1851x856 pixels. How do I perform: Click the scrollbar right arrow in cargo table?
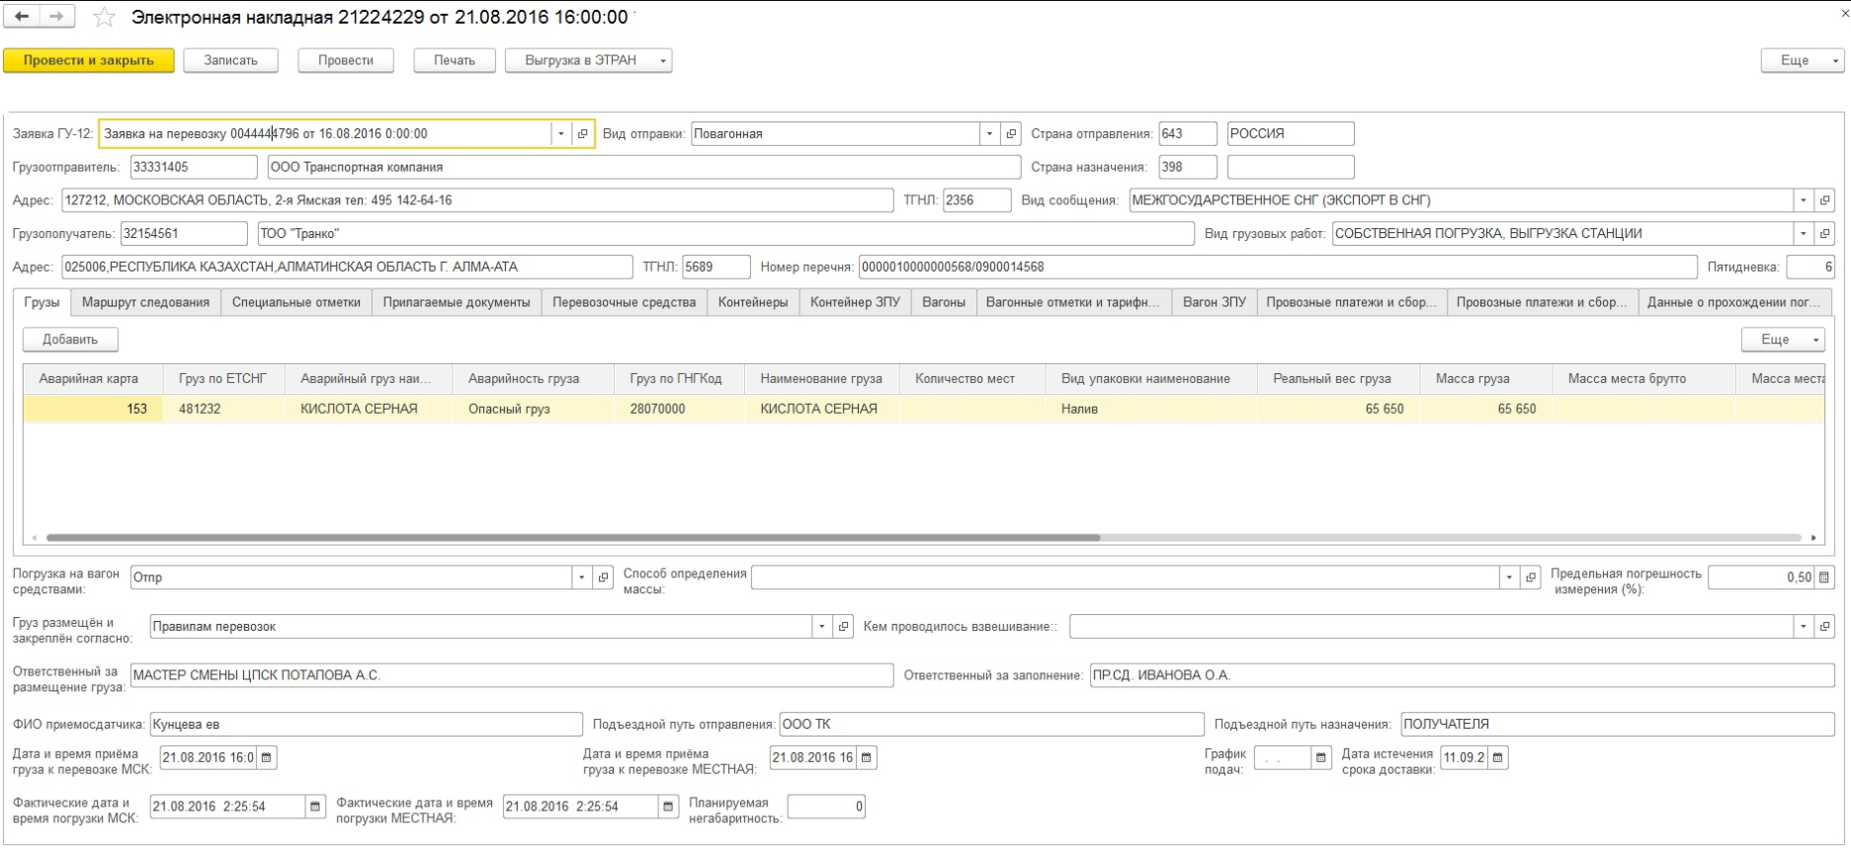point(1813,538)
